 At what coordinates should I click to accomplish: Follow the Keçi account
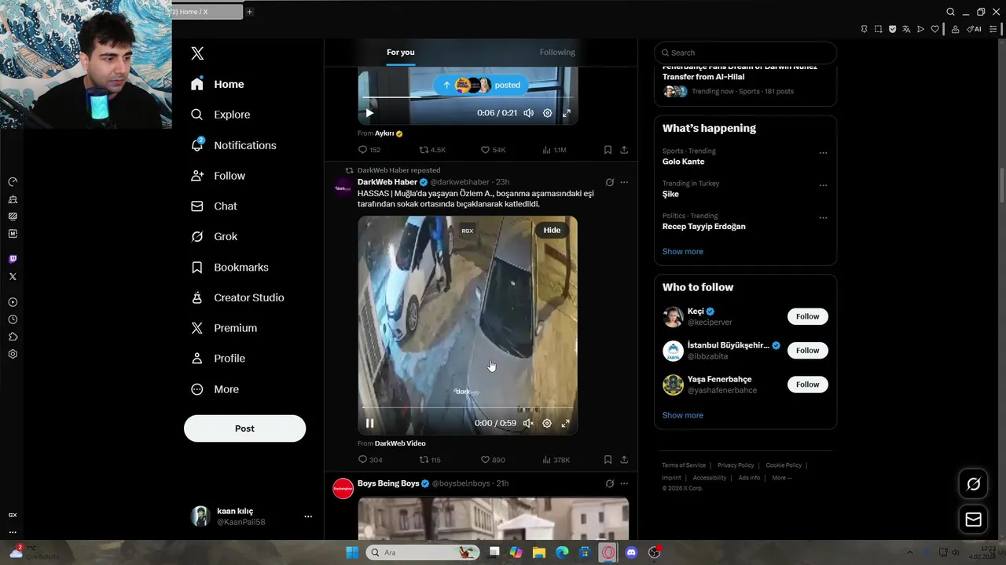point(807,316)
